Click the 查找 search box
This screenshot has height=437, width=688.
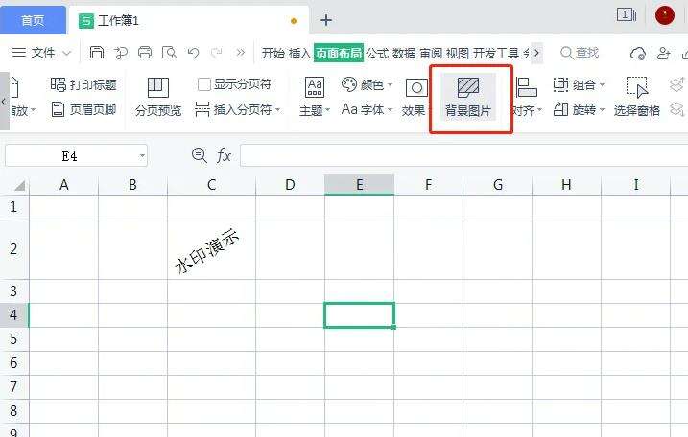coord(580,53)
